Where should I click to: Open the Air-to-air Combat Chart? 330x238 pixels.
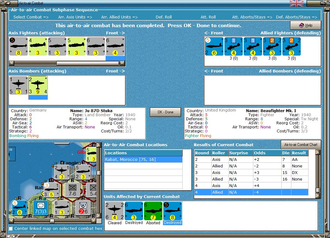coord(301,145)
